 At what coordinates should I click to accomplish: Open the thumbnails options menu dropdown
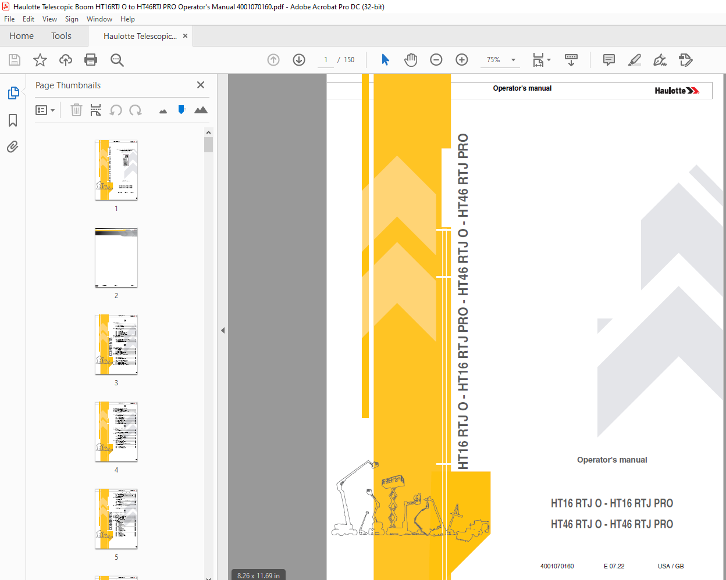click(x=45, y=110)
